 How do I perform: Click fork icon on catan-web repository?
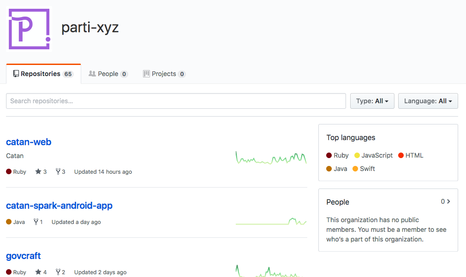tap(58, 171)
